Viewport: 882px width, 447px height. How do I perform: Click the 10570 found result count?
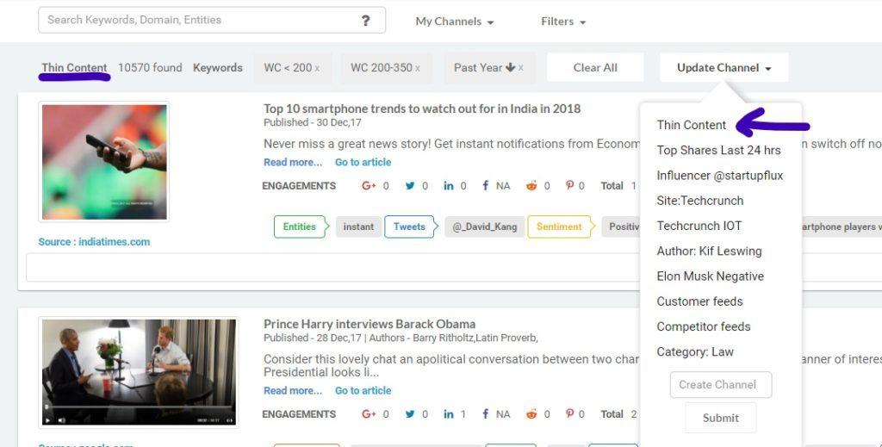pos(150,67)
